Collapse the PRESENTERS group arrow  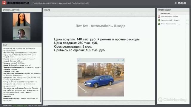pos(159,13)
